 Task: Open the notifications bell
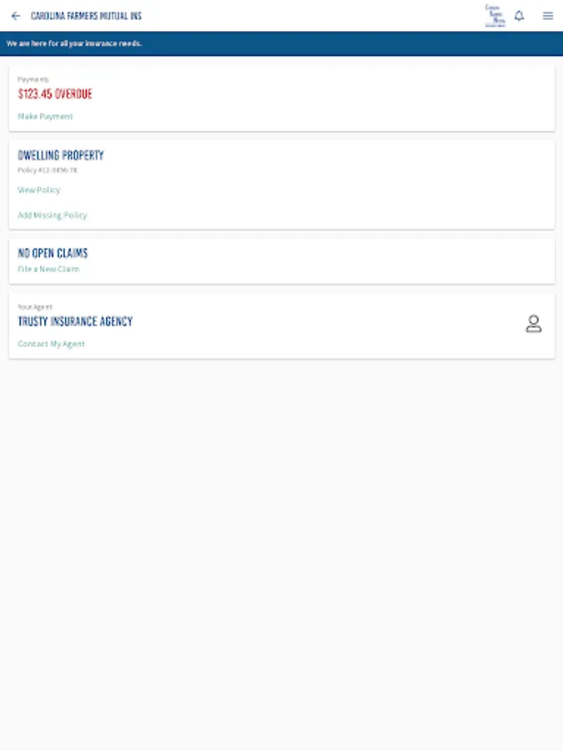(519, 16)
